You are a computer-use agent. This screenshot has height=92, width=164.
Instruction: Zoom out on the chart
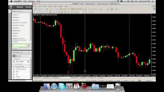point(97,9)
